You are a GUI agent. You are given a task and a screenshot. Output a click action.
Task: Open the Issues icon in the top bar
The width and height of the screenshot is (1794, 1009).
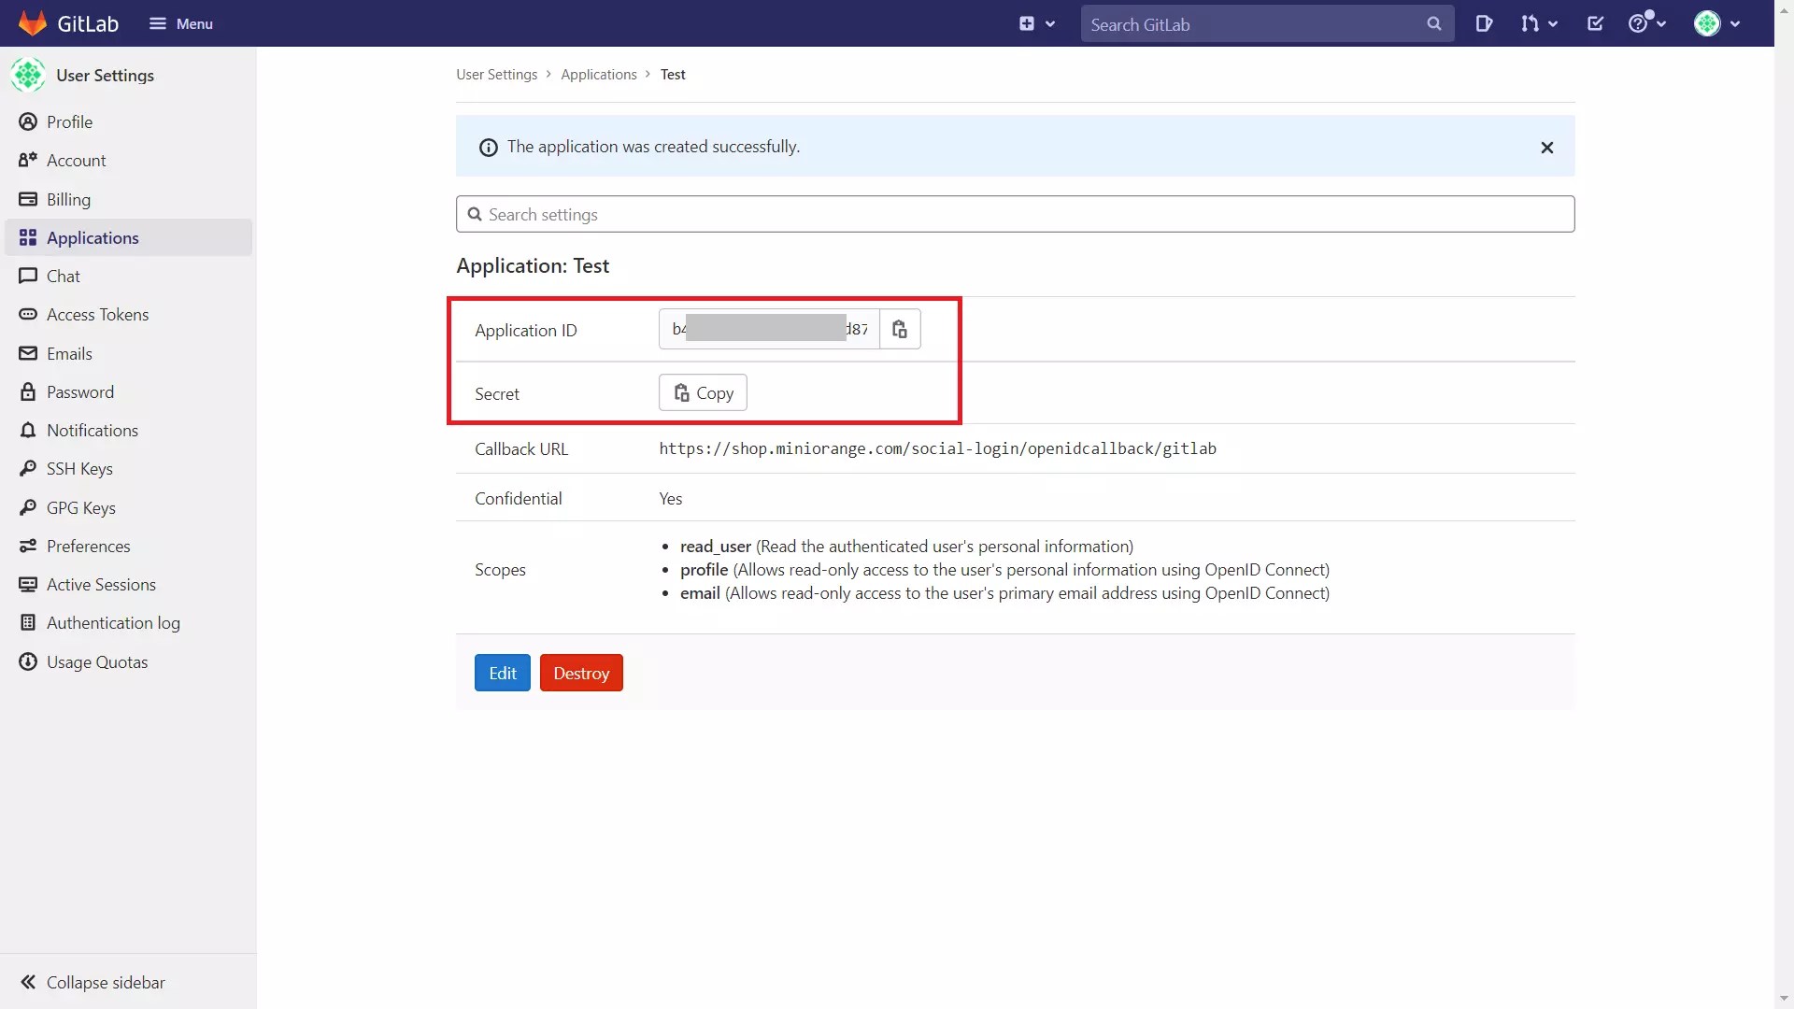pyautogui.click(x=1485, y=23)
